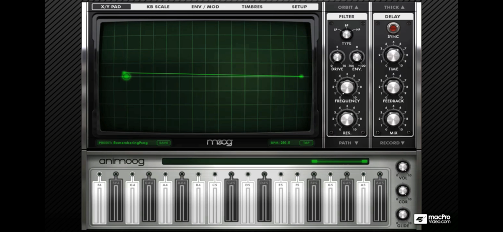Play the F#5 black key

pyautogui.click(x=314, y=200)
